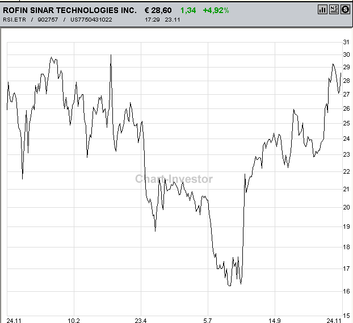The image size is (353, 323).
Task: Click the price € 28,60
Action: point(158,10)
